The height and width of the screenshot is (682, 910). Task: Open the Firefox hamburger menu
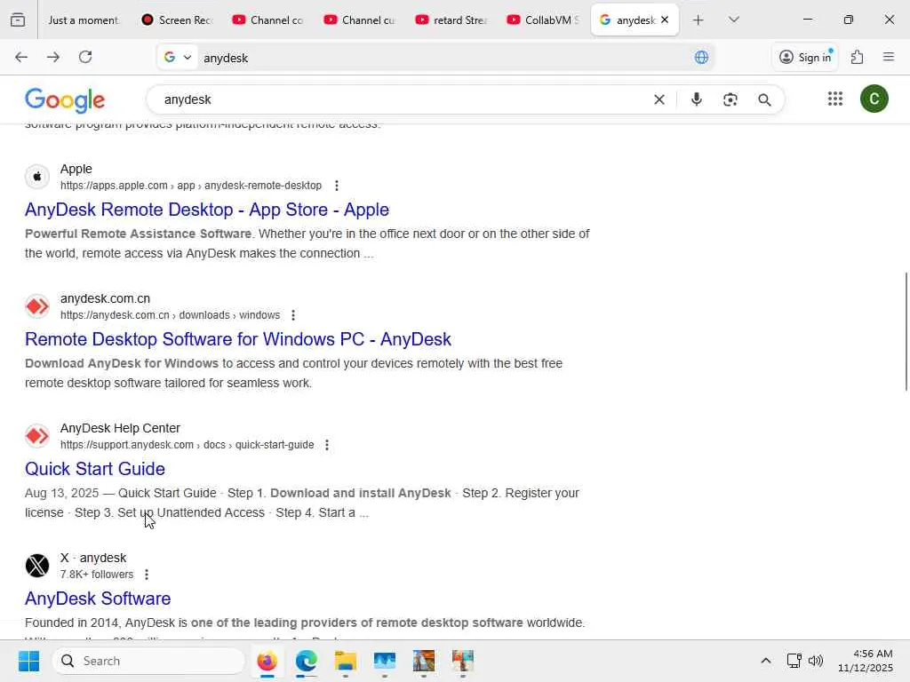(889, 57)
